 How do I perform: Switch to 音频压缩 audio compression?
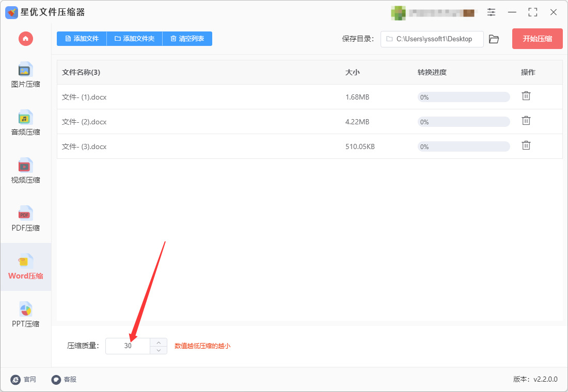point(25,123)
